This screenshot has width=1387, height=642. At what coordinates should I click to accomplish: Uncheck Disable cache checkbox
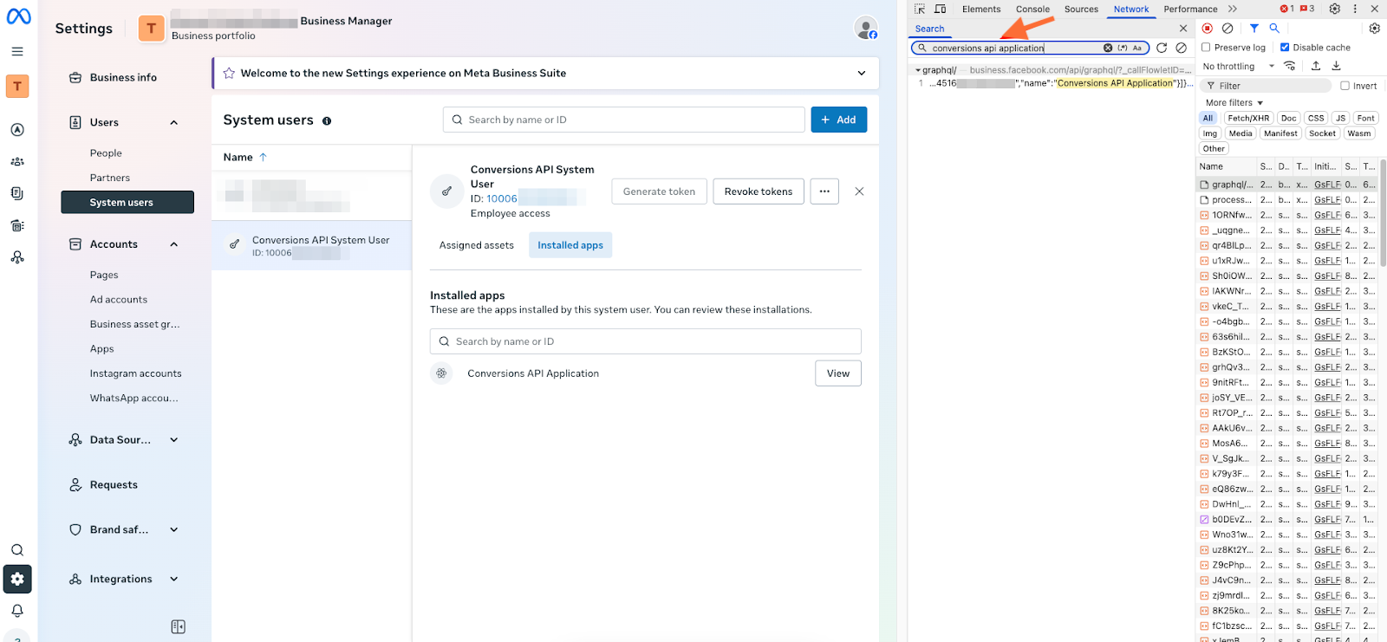tap(1285, 48)
